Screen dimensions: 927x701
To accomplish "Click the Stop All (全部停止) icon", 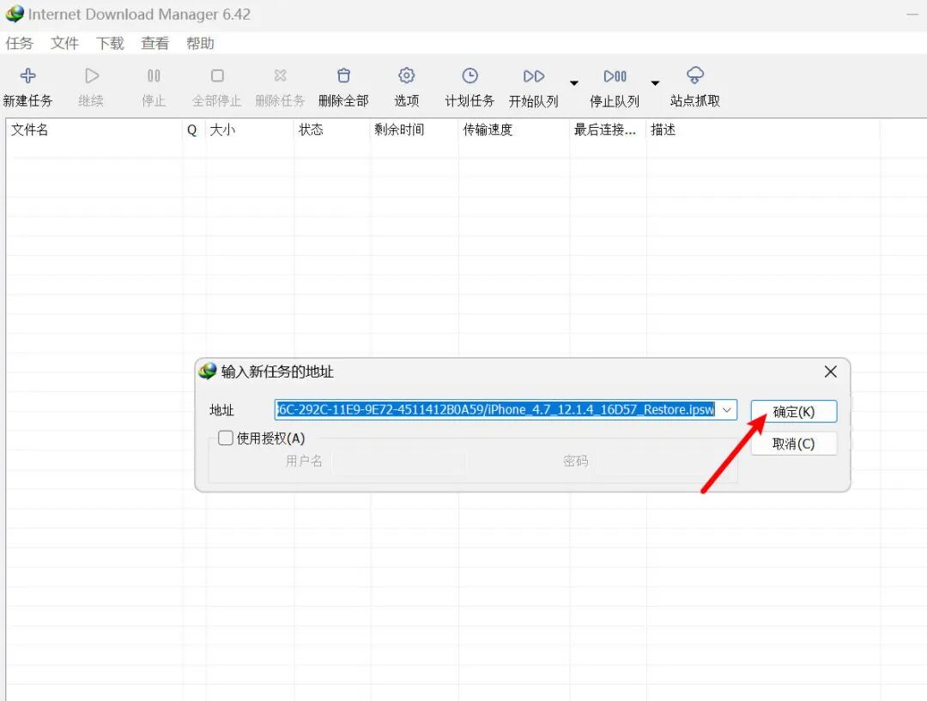I will click(217, 76).
